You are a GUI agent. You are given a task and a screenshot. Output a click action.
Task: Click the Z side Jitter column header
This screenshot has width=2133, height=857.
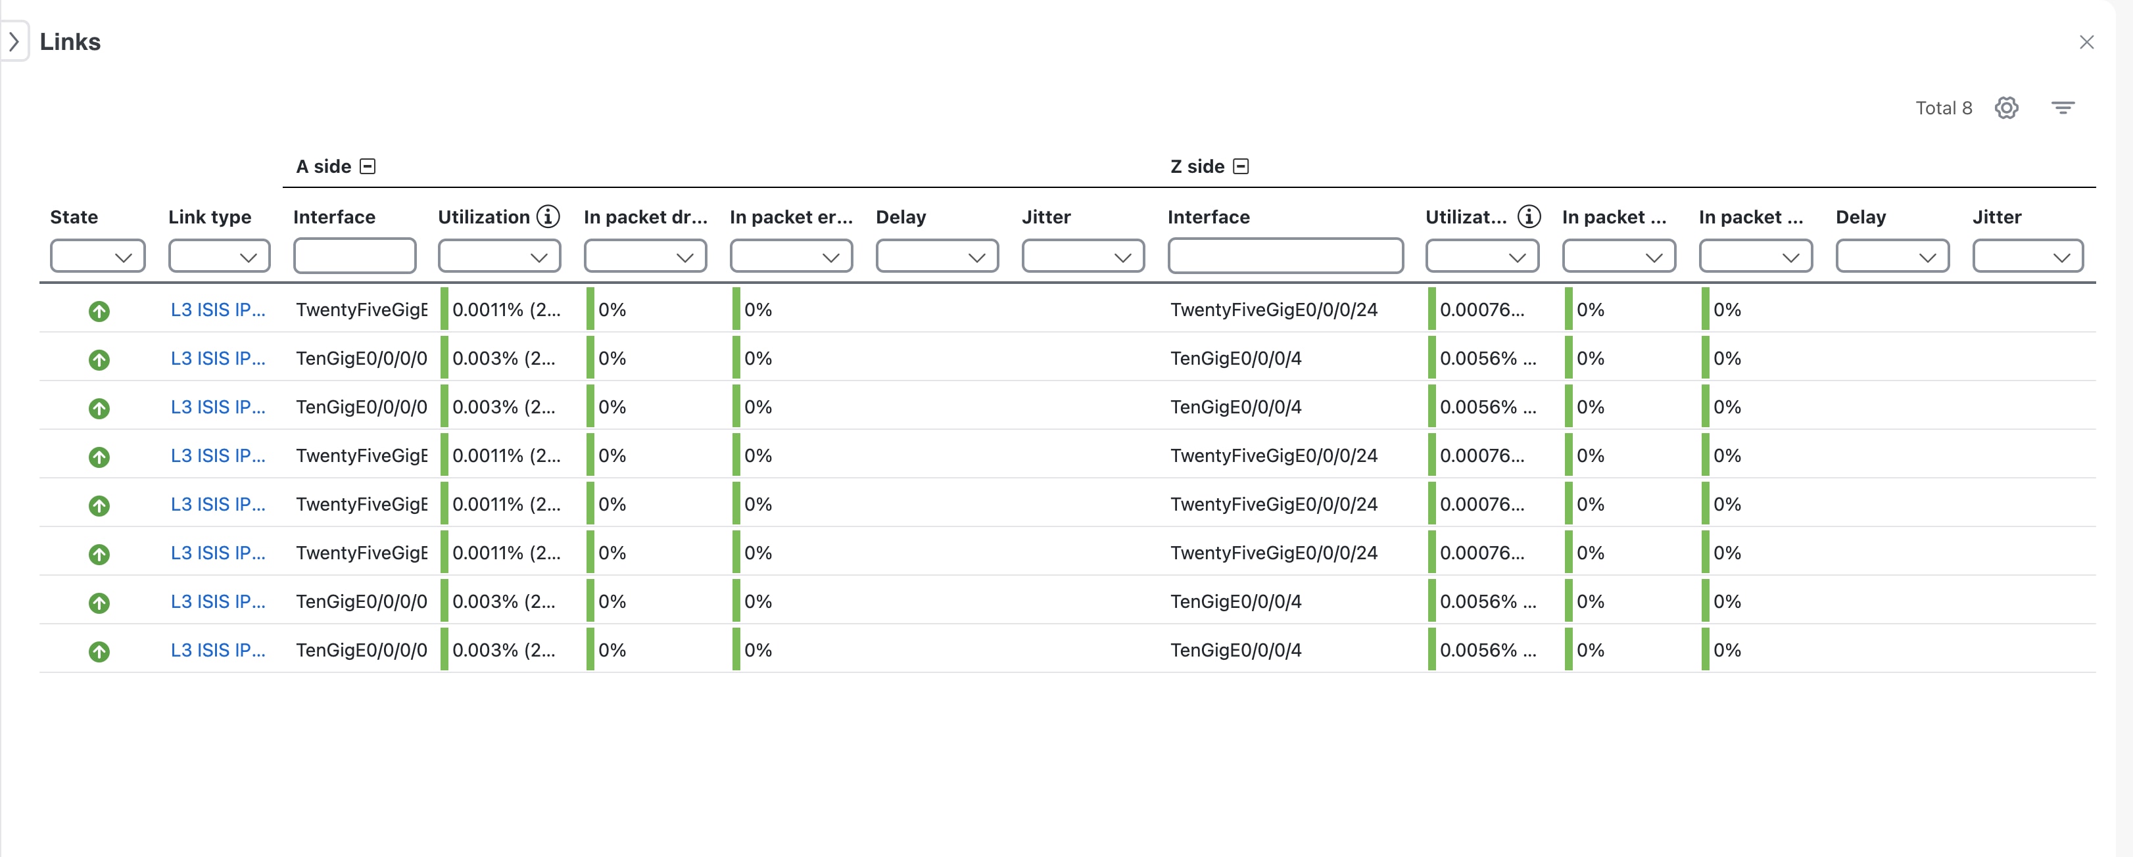(x=1996, y=217)
